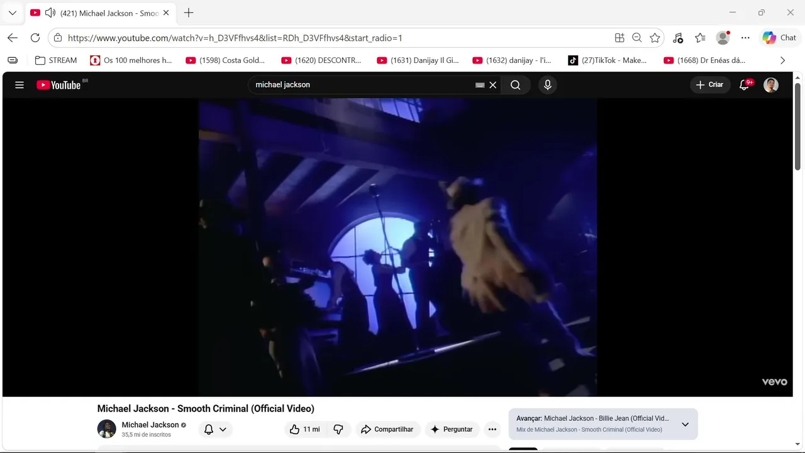
Task: Open the YouTube account avatar menu
Action: point(771,85)
